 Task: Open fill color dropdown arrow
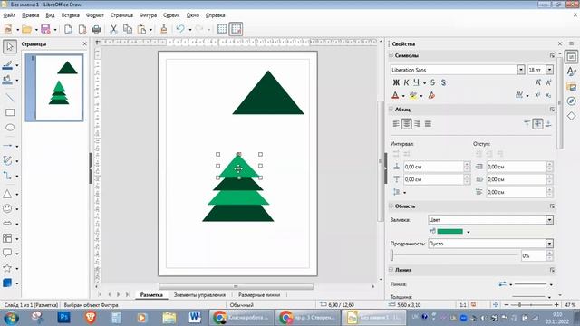point(469,232)
